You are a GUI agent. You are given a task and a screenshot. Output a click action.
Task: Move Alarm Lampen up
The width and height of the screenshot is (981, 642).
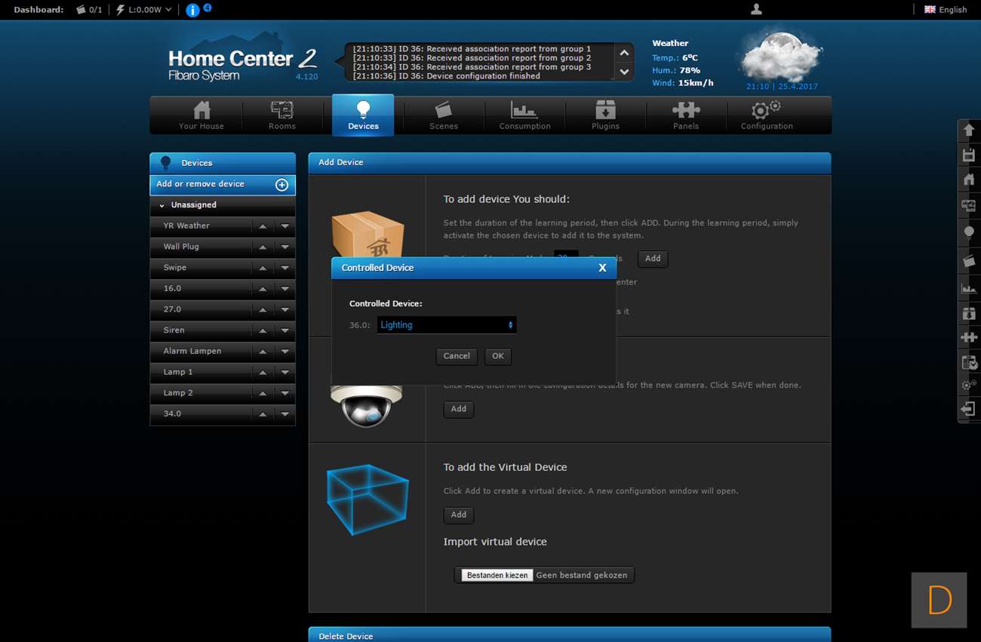point(263,352)
